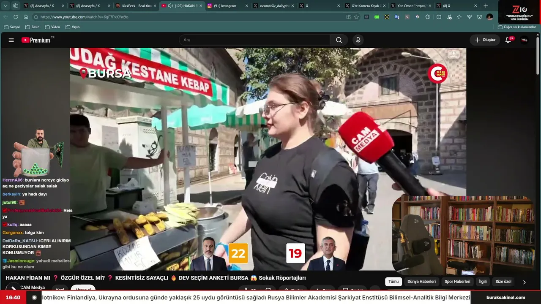Toggle the split screen icon
Image resolution: width=541 pixels, height=304 pixels.
coord(439,17)
